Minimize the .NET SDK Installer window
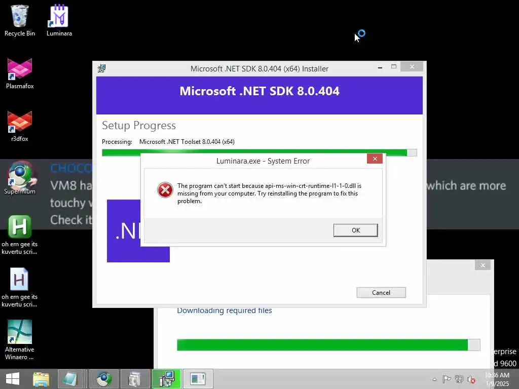Viewport: 519px width, 389px height. tap(380, 67)
